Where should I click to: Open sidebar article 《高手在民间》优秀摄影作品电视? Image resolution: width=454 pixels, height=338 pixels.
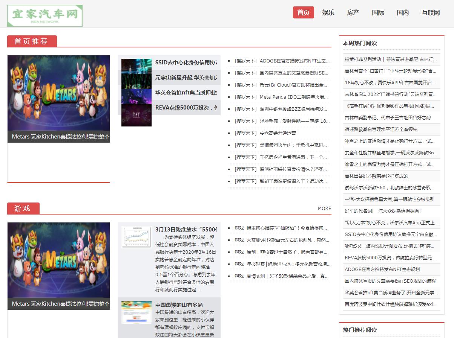(390, 106)
